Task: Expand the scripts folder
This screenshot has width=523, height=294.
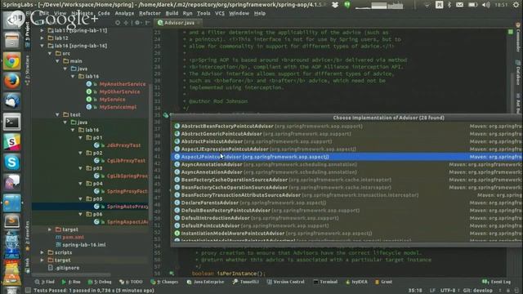Action: pyautogui.click(x=42, y=252)
